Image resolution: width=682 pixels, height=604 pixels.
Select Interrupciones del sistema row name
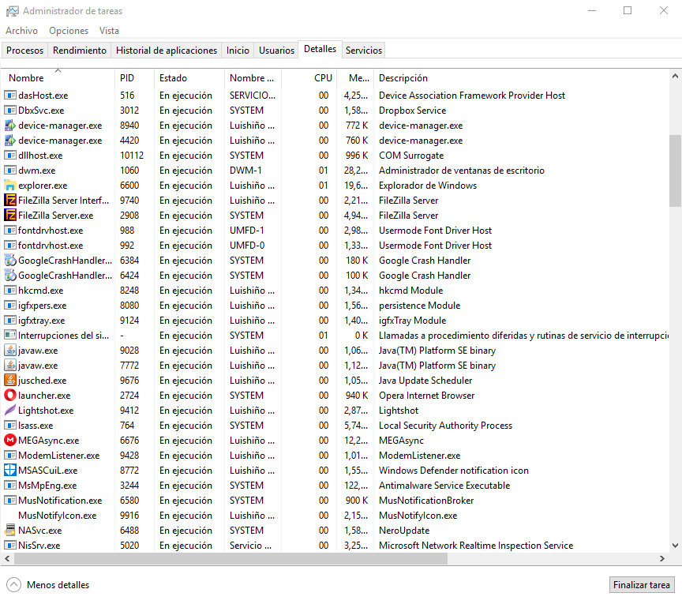pyautogui.click(x=63, y=336)
